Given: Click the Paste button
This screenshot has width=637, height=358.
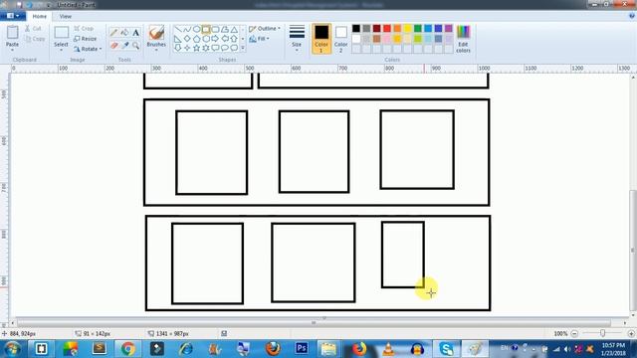Looking at the screenshot, I should tap(12, 38).
